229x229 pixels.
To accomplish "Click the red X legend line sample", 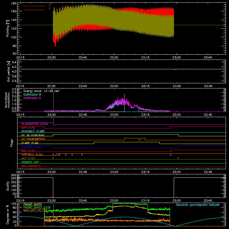I will pyautogui.click(x=34, y=6).
